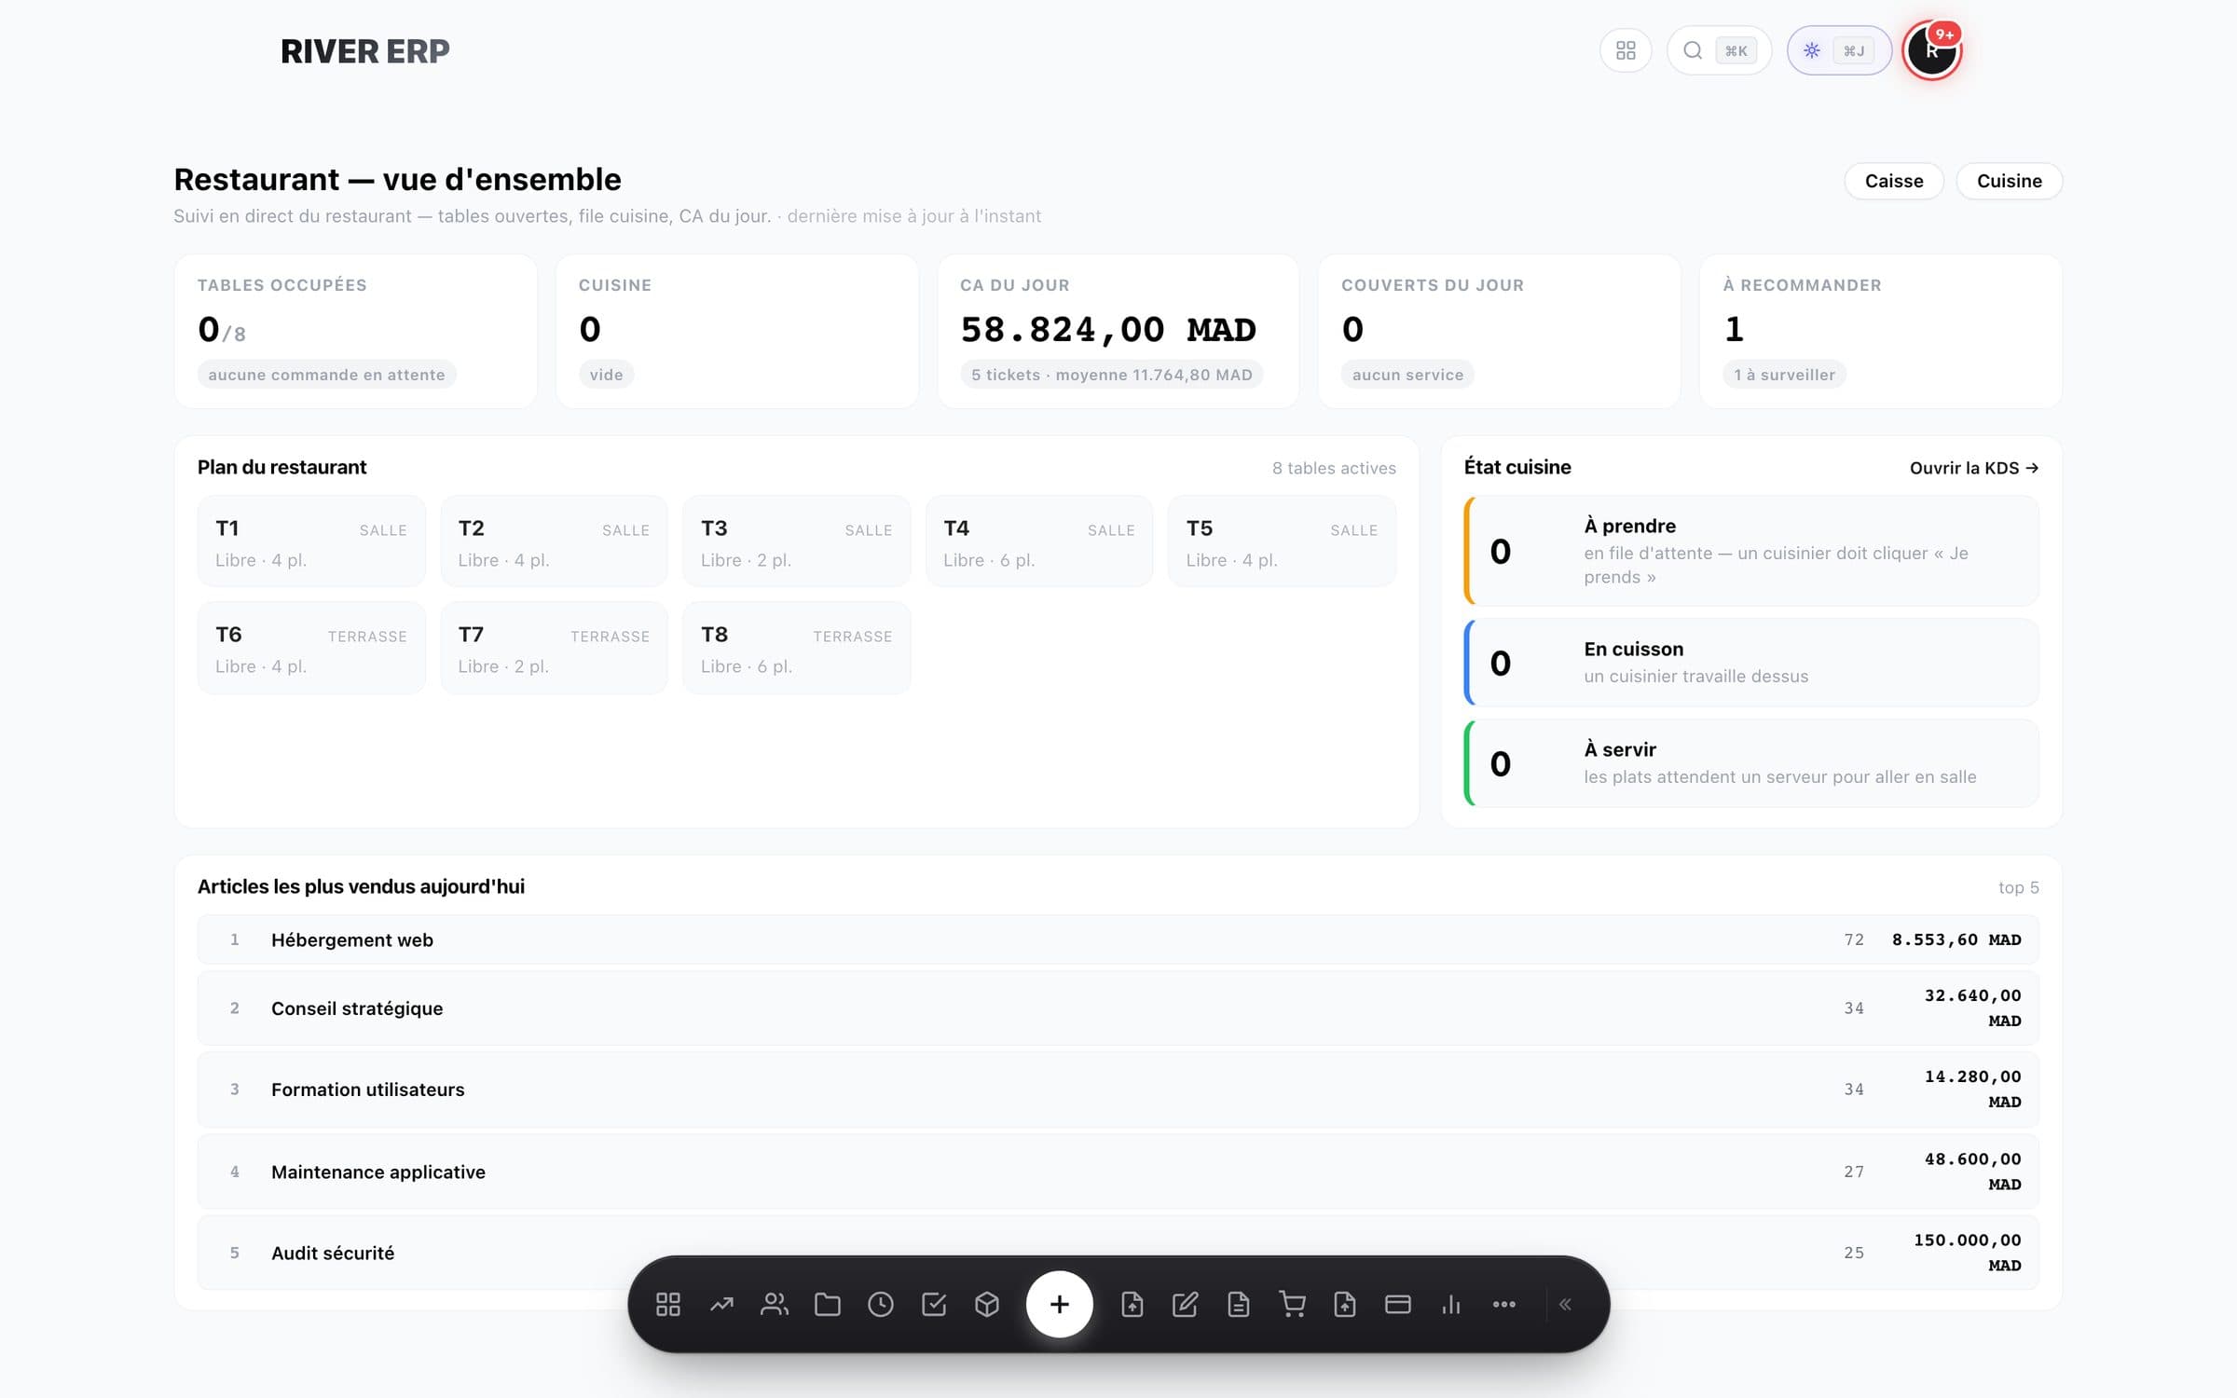Screen dimensions: 2237x1398
Task: Open the En cuisson kitchen status card
Action: tap(1751, 663)
